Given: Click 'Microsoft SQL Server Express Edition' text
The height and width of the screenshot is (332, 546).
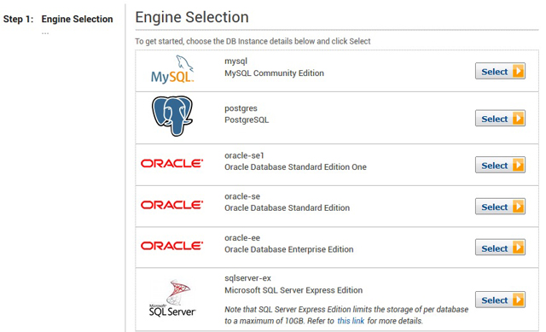Looking at the screenshot, I should pyautogui.click(x=293, y=290).
